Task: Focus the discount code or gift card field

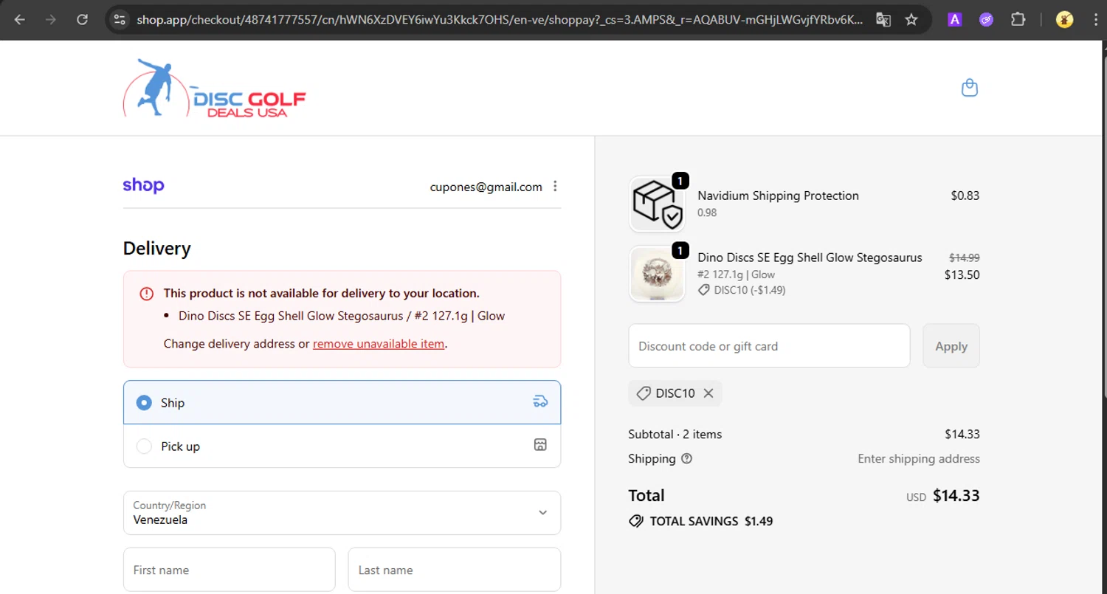Action: point(769,345)
